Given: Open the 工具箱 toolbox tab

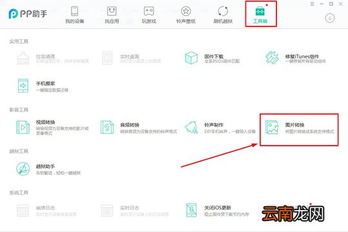Looking at the screenshot, I should click(x=260, y=15).
